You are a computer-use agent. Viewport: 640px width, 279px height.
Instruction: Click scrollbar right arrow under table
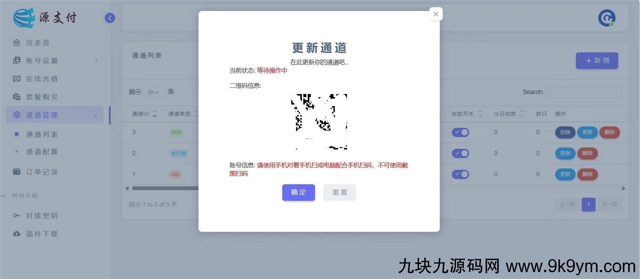pyautogui.click(x=623, y=188)
